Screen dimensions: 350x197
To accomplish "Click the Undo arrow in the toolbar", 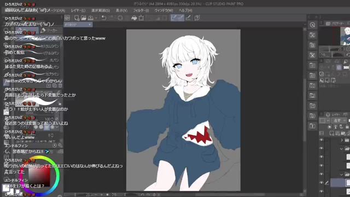I will pos(103,18).
